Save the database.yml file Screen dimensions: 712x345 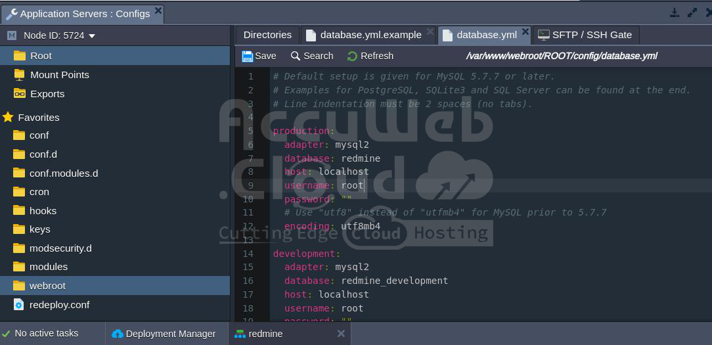coord(259,56)
